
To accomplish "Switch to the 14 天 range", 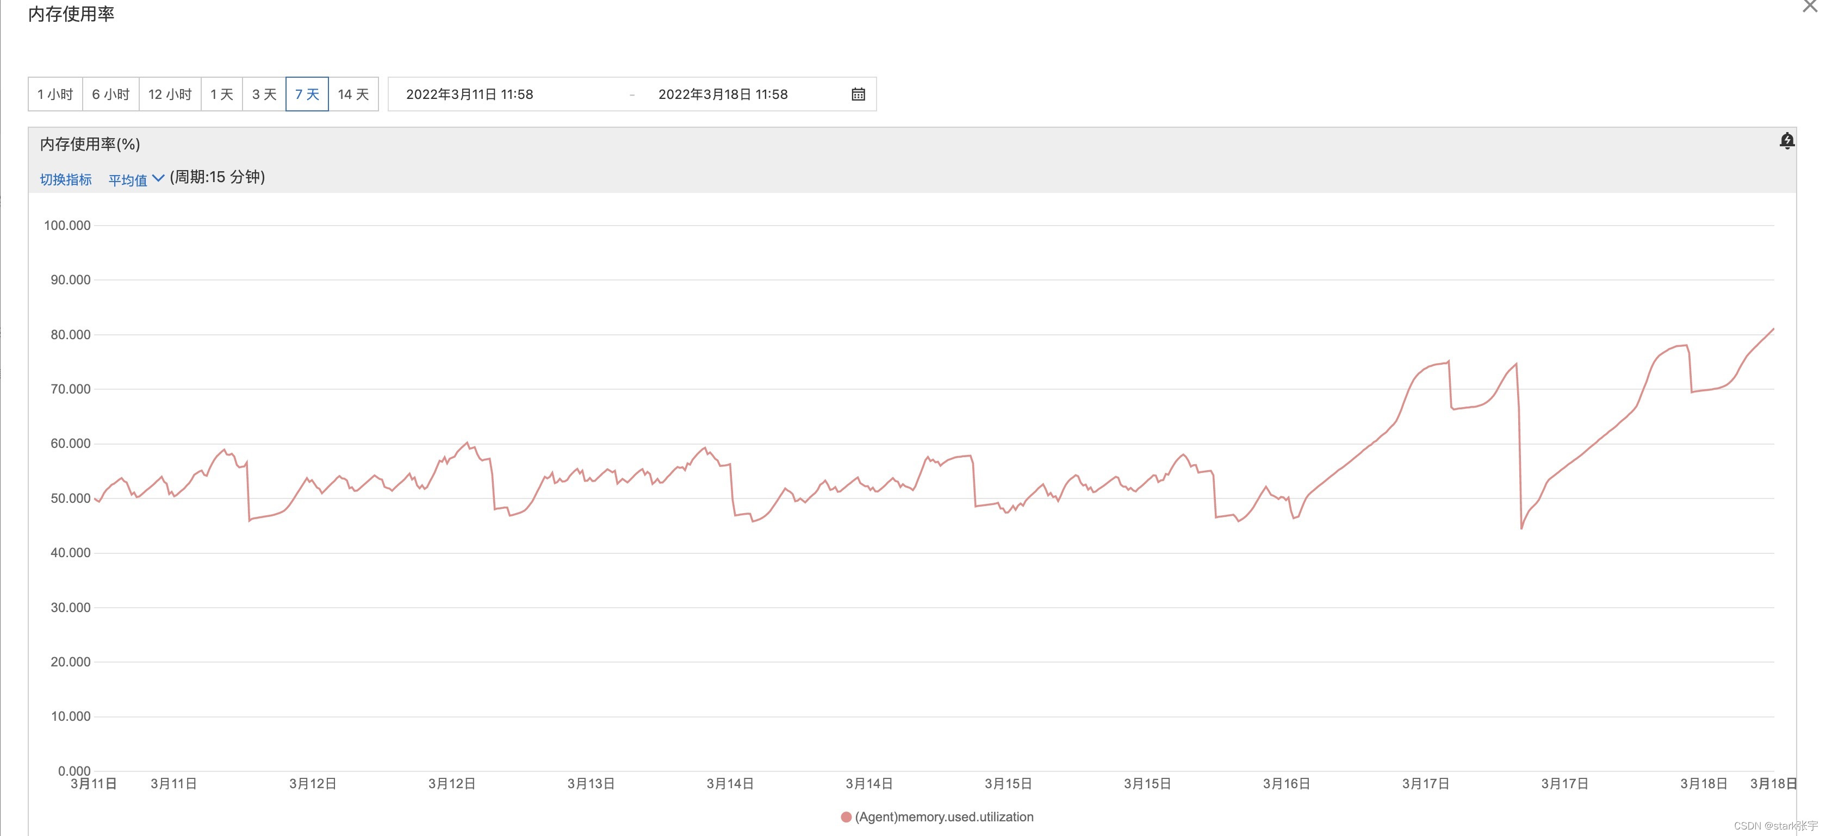I will [x=353, y=94].
